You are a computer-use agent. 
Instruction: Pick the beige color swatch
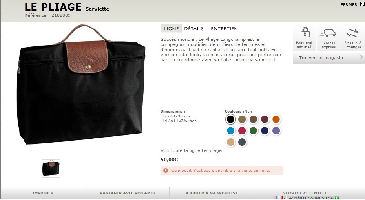pos(230,142)
